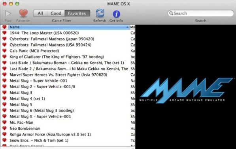Image resolution: width=236 pixels, height=149 pixels.
Task: Click the heart column header
Action: [4, 27]
